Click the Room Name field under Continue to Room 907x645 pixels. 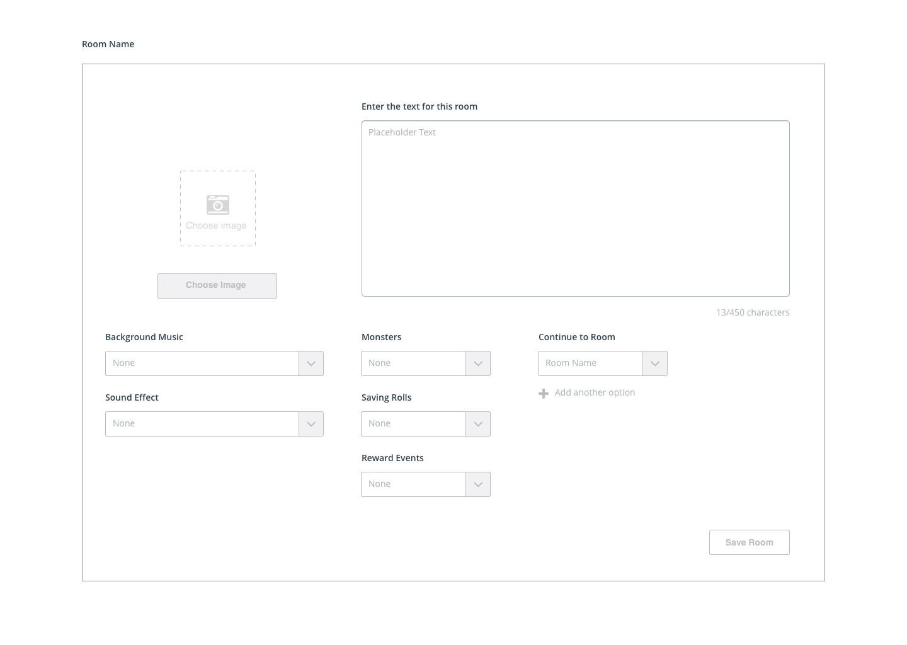coord(590,363)
